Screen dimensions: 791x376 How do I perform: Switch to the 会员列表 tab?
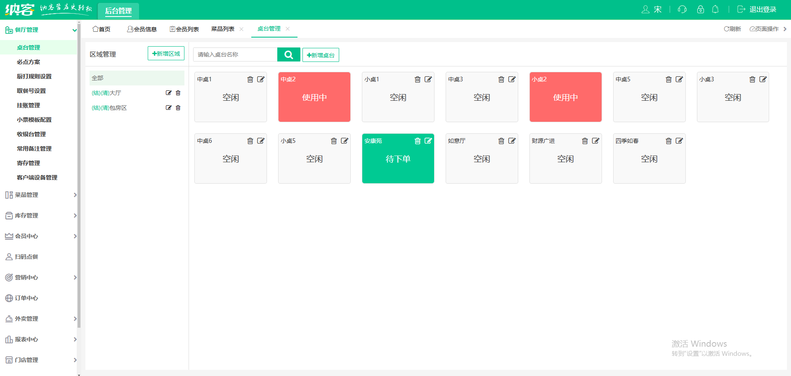(x=184, y=29)
